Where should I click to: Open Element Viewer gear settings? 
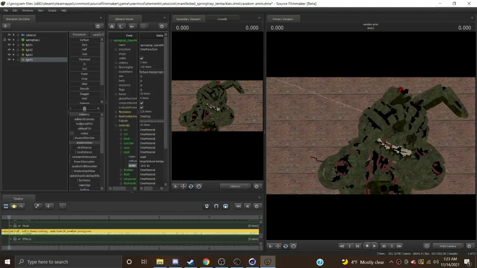click(162, 26)
